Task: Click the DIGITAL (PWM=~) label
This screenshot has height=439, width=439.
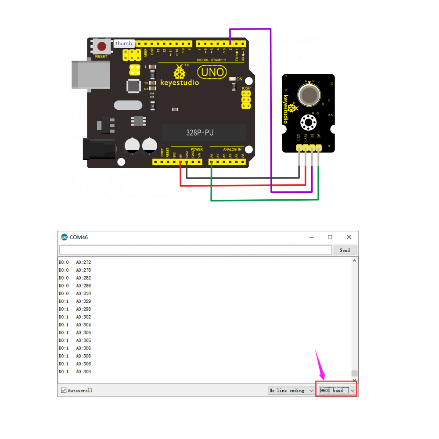Action: click(212, 60)
